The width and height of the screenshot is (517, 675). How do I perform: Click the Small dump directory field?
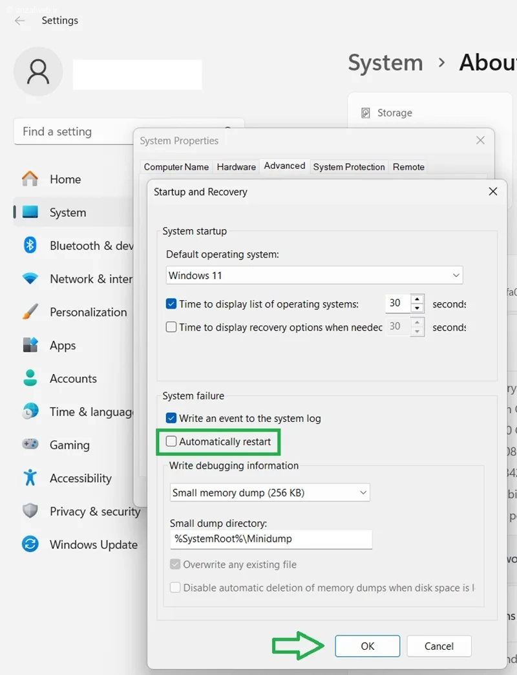[x=271, y=539]
